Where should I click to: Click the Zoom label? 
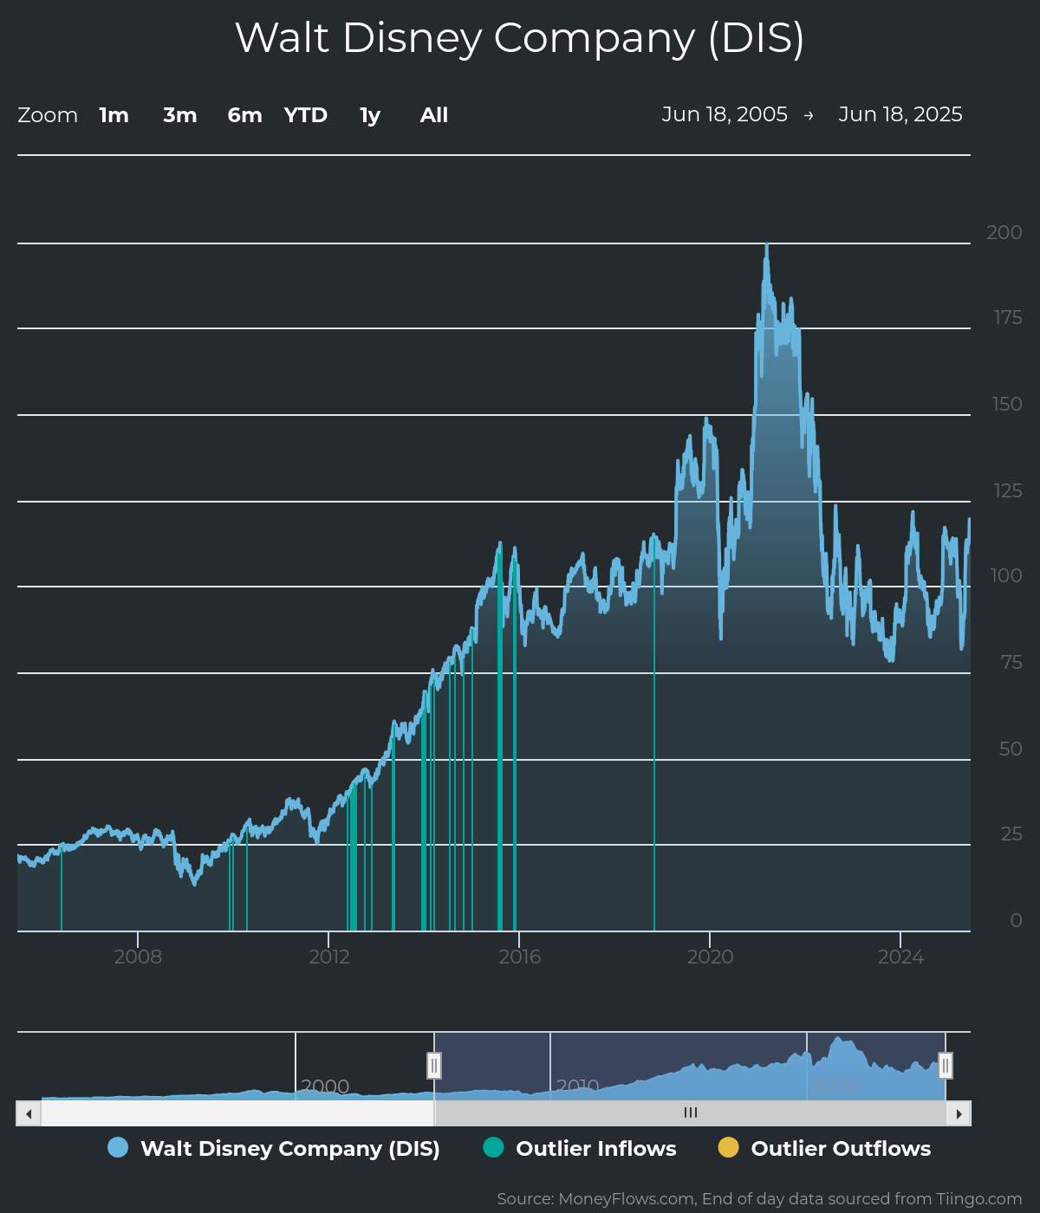[48, 115]
